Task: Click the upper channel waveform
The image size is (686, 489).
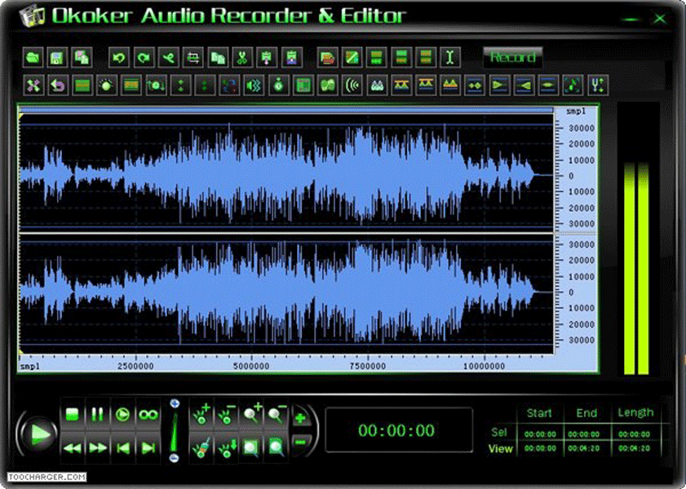Action: [x=286, y=174]
